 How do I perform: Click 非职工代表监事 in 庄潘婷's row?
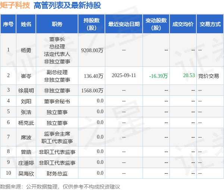(57, 163)
